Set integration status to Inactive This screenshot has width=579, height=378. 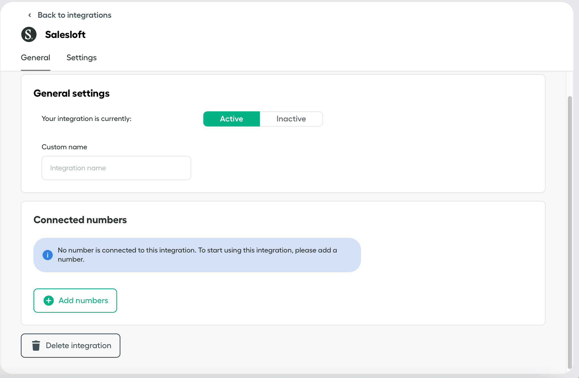pos(291,119)
